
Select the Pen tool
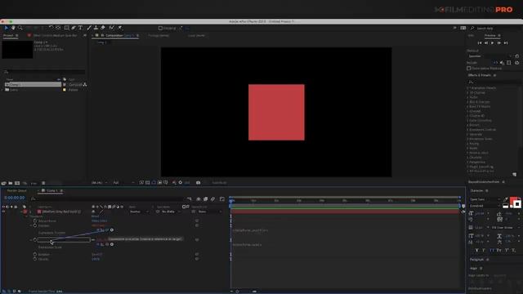(74, 28)
